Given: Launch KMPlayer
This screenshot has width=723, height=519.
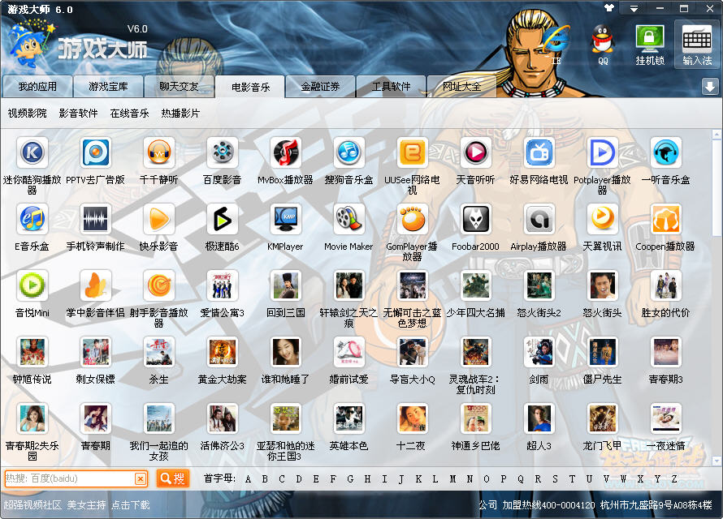Looking at the screenshot, I should point(285,219).
